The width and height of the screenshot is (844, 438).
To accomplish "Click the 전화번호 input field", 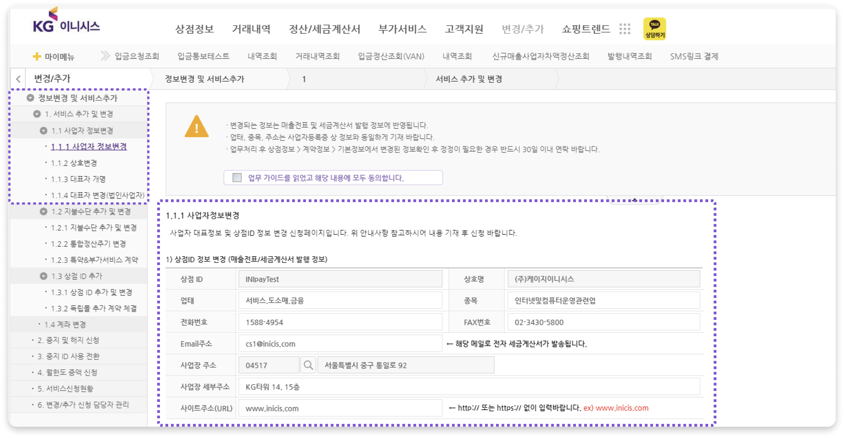I will tap(340, 322).
